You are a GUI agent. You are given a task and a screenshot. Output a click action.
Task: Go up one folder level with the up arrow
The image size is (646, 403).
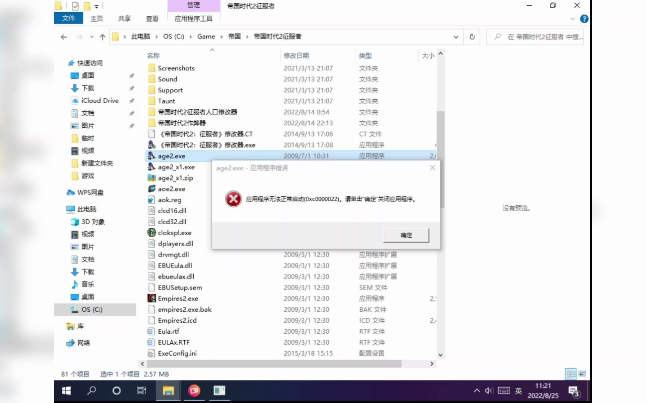[102, 37]
